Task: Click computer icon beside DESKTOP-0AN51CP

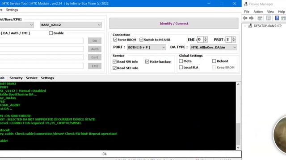Action: [250, 26]
